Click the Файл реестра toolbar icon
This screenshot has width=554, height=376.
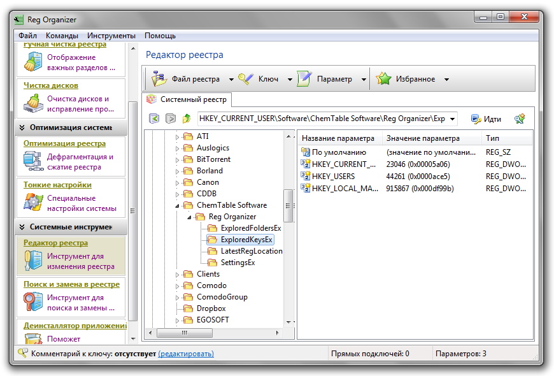point(159,78)
